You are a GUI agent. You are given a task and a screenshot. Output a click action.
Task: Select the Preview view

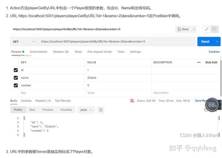click(48, 110)
